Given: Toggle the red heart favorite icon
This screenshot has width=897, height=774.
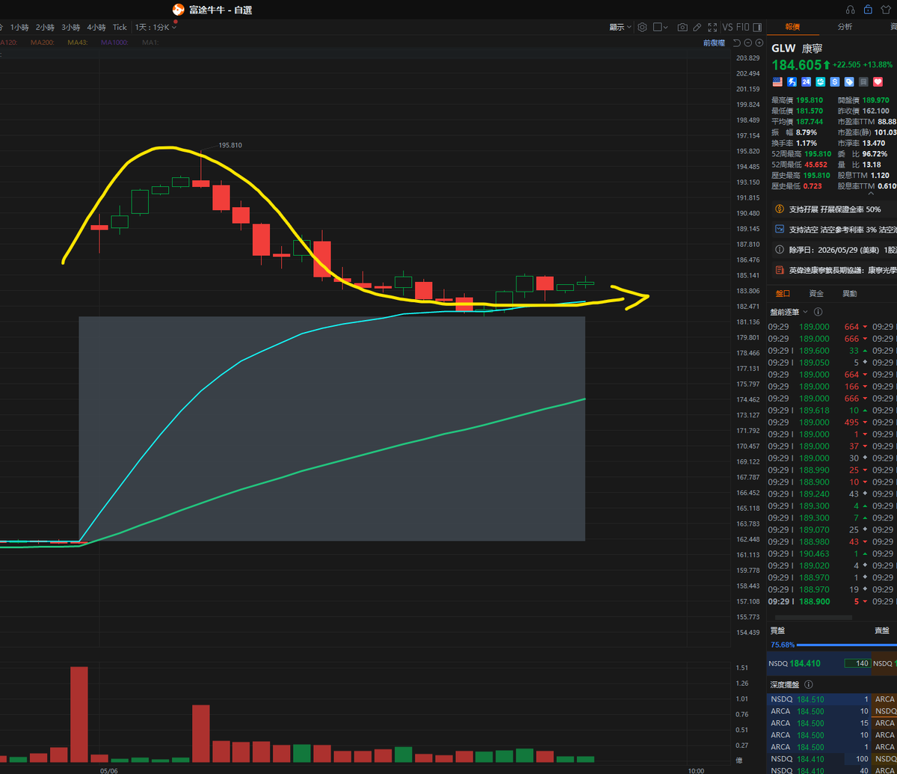Looking at the screenshot, I should (x=878, y=82).
